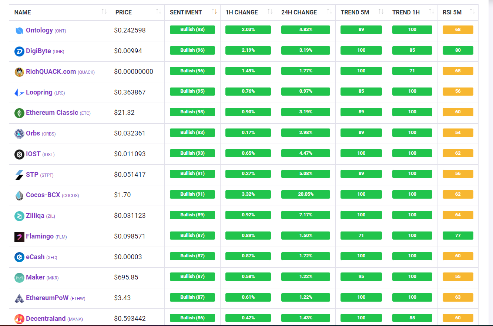Click the DigiByte coin logo icon
493x326 pixels.
pyautogui.click(x=19, y=51)
